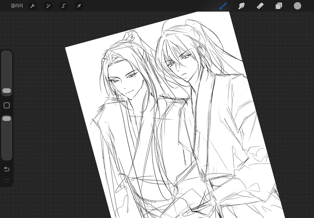Click the brush opacity slider handle
The image size is (314, 218).
click(x=7, y=119)
